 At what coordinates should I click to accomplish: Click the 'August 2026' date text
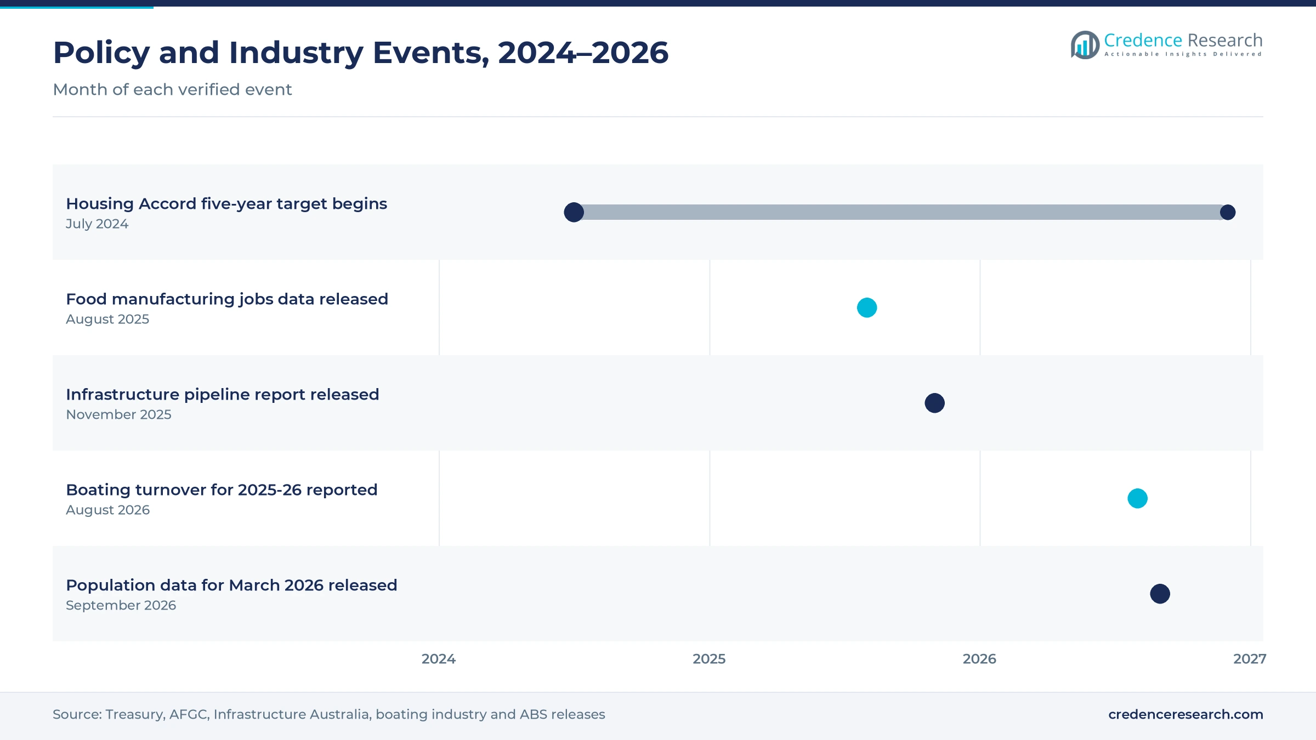[x=107, y=510]
